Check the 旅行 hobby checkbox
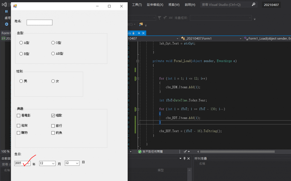Screen dimensions: 291x181 (53, 126)
